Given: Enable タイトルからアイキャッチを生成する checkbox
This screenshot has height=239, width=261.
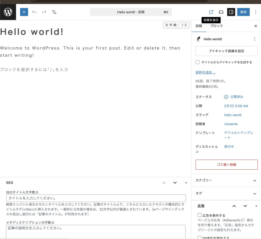Looking at the screenshot, I should [x=198, y=62].
